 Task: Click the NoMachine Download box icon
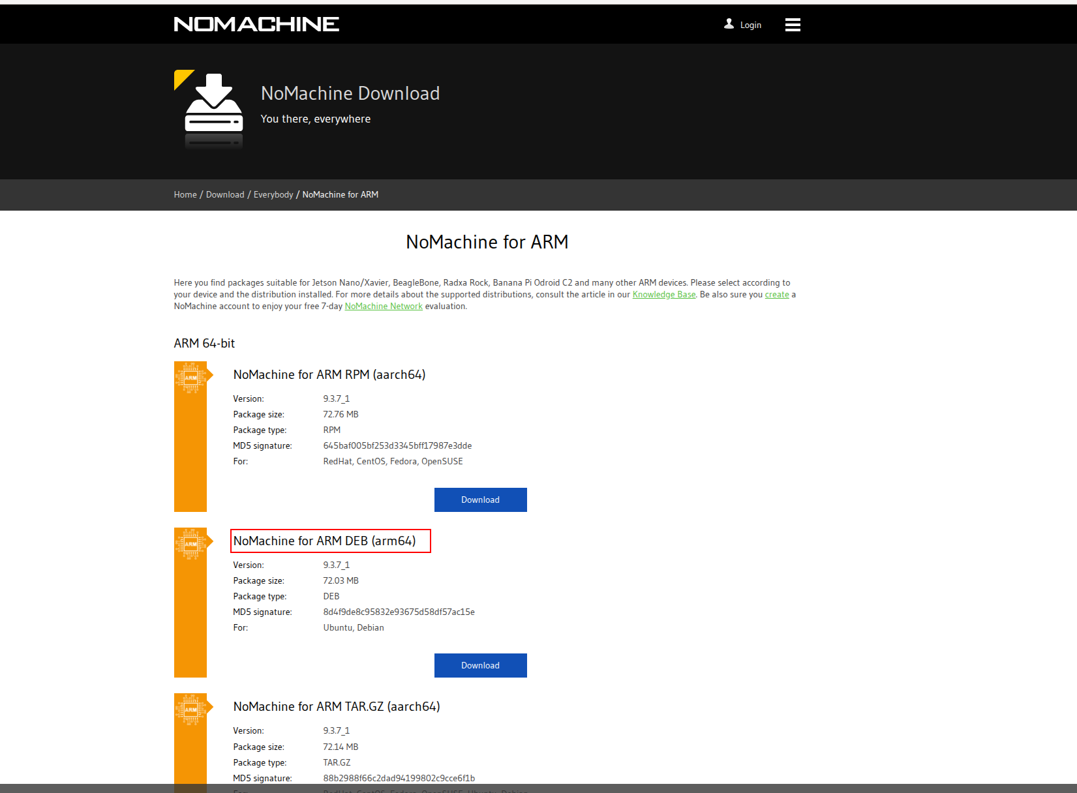coord(213,111)
